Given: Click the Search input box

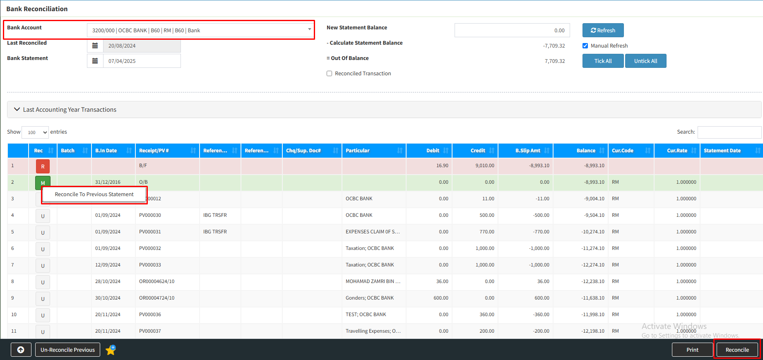Looking at the screenshot, I should [729, 132].
